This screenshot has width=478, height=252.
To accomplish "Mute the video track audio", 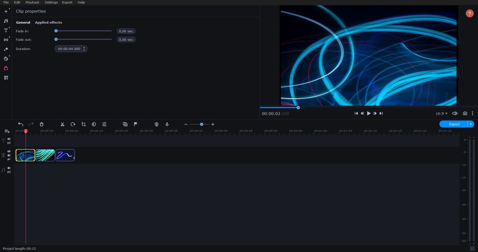I will click(x=9, y=155).
